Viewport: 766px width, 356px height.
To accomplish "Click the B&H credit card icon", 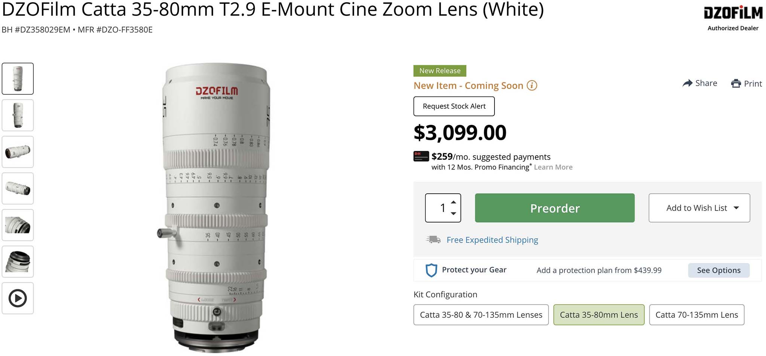I will click(x=421, y=156).
